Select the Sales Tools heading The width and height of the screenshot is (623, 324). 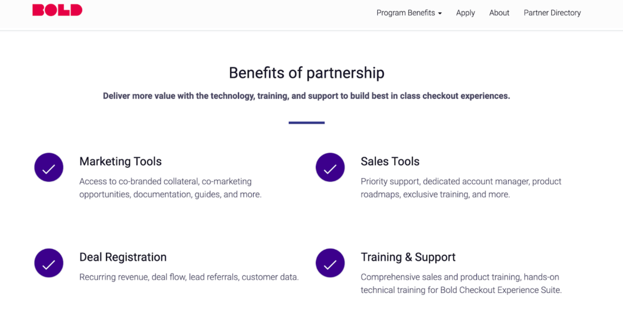[x=390, y=161]
